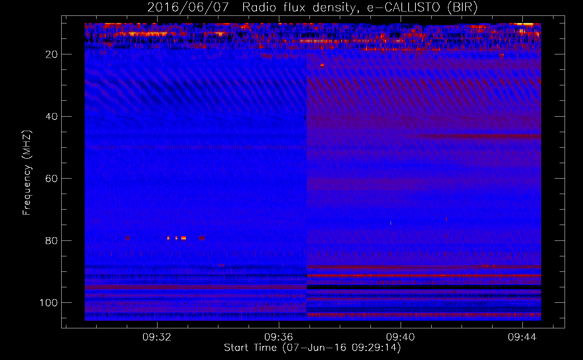Click the bright orange burst near 80 MHz

[x=183, y=238]
